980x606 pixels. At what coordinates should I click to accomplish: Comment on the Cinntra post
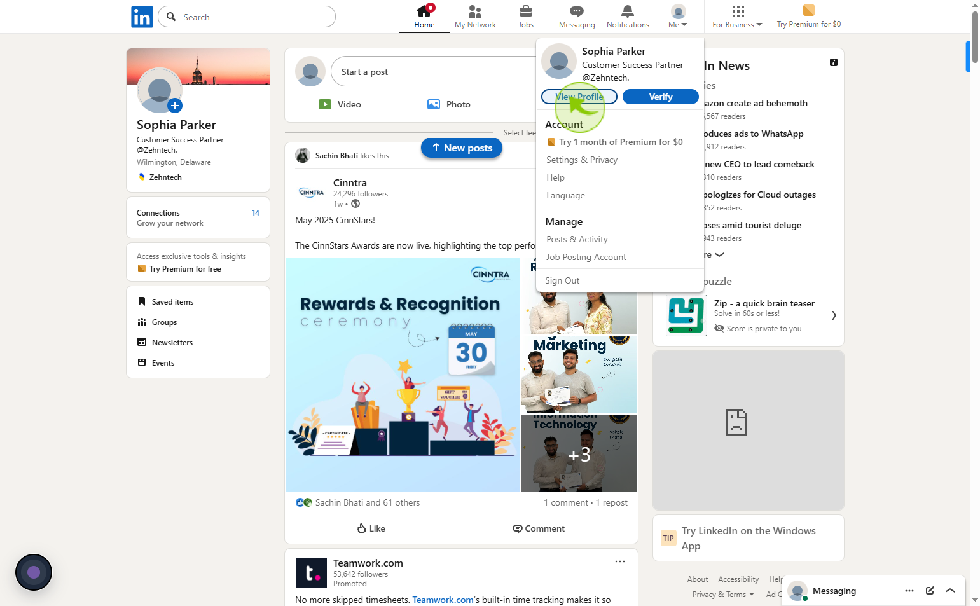tap(539, 528)
